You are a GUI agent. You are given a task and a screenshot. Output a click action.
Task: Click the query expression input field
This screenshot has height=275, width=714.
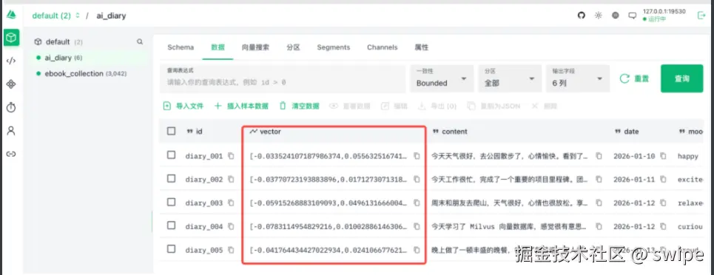click(283, 79)
